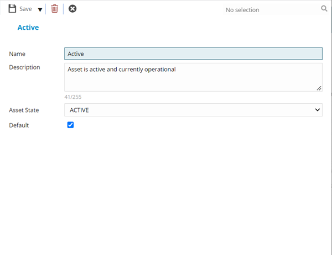Click the Save text button
This screenshot has height=255, width=332.
pyautogui.click(x=25, y=9)
